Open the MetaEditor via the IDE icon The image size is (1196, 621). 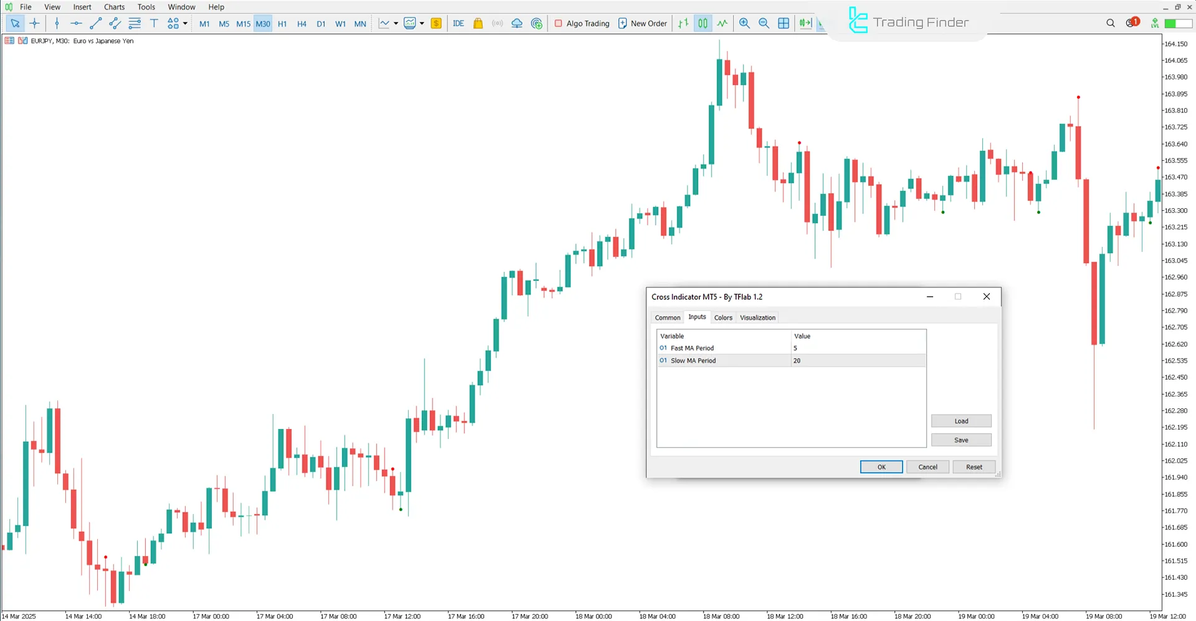(x=459, y=23)
